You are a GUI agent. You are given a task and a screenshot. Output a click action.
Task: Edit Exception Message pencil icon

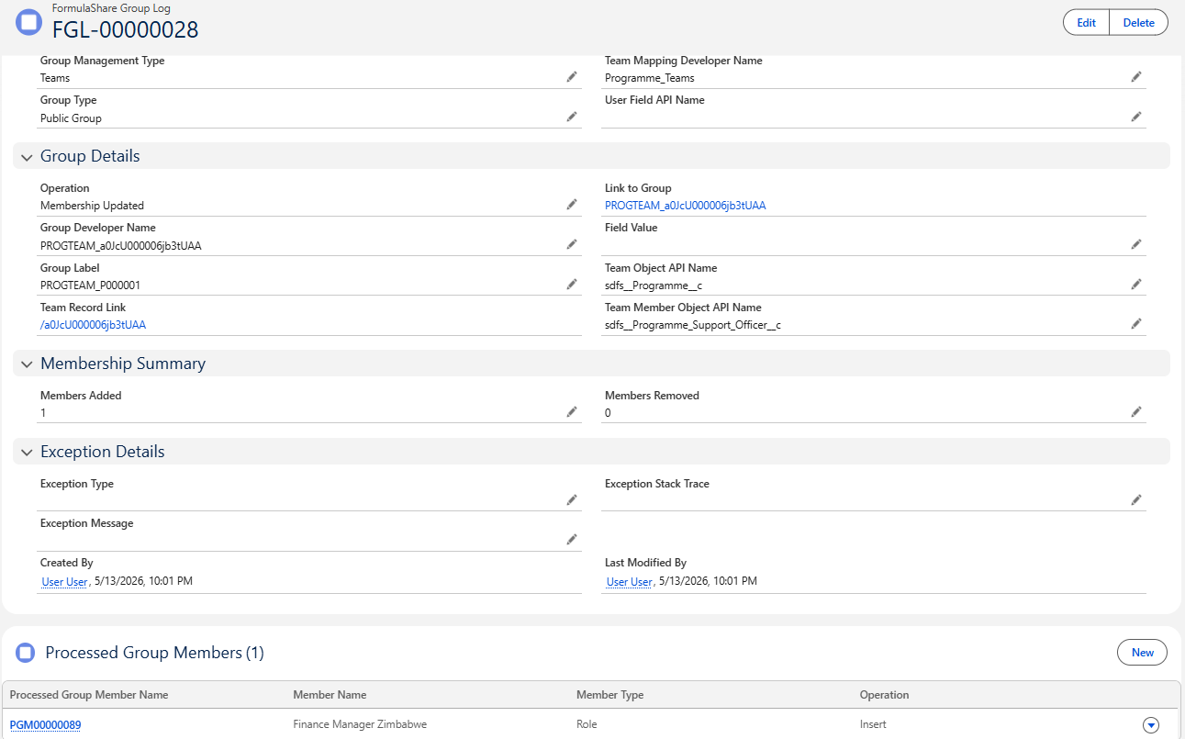pos(572,540)
